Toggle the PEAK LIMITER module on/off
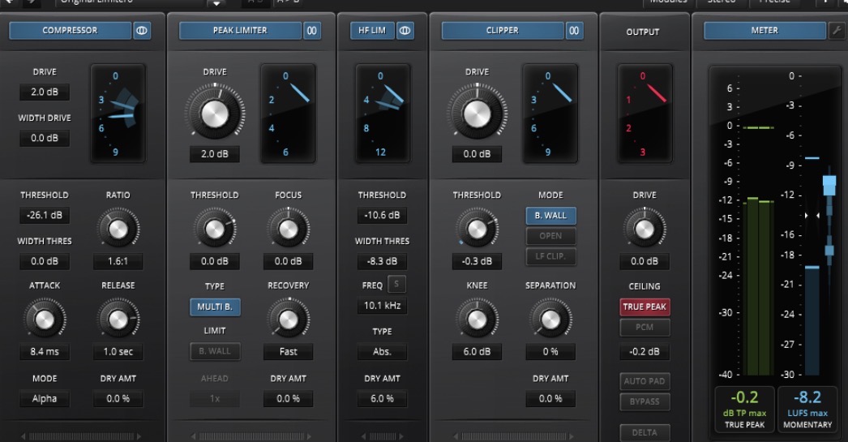Image resolution: width=848 pixels, height=442 pixels. tap(240, 30)
